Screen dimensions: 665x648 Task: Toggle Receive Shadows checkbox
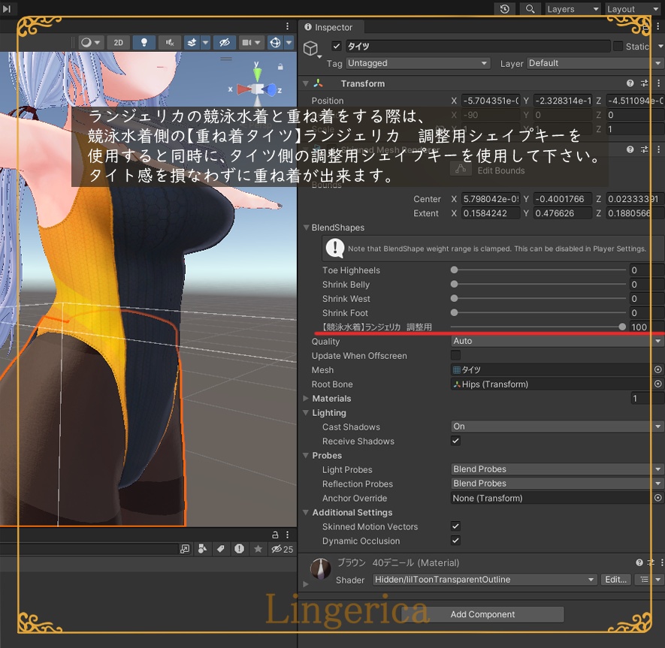455,441
